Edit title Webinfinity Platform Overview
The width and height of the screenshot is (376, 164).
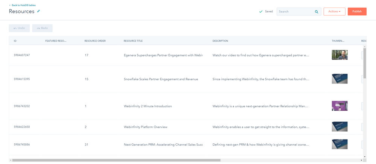(146, 127)
